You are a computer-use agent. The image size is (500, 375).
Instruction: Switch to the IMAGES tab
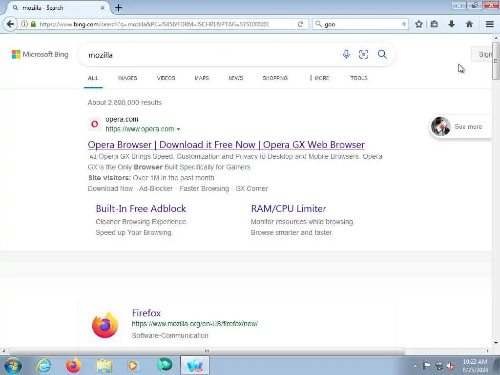point(127,78)
